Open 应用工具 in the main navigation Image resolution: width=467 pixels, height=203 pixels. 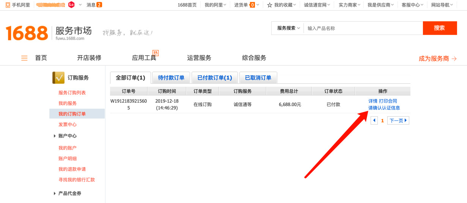click(144, 58)
